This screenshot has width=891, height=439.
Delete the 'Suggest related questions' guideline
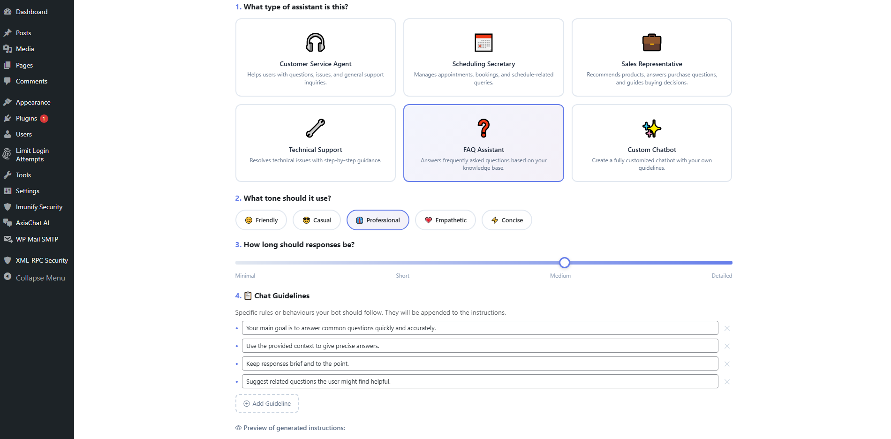tap(727, 382)
